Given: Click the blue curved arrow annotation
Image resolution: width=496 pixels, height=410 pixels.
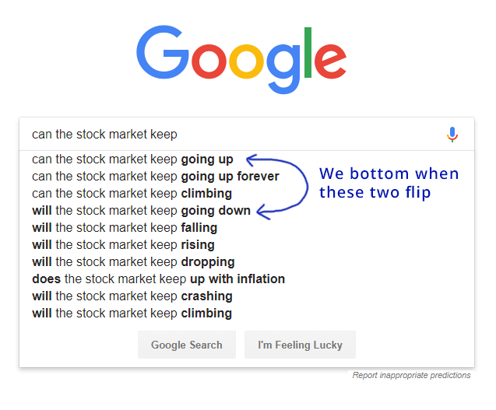Looking at the screenshot, I should pyautogui.click(x=292, y=185).
